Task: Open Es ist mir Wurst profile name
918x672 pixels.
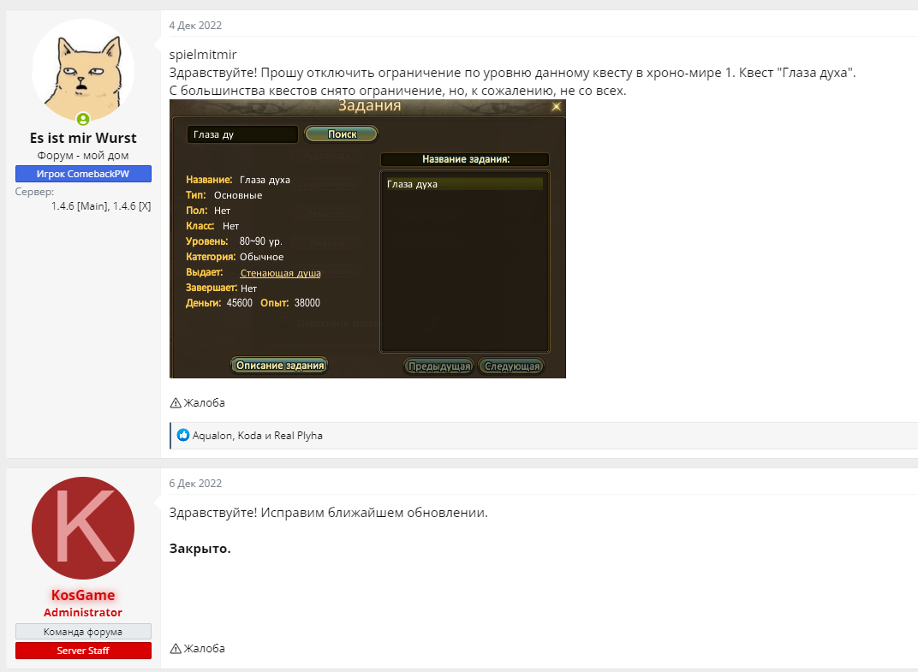Action: tap(83, 138)
